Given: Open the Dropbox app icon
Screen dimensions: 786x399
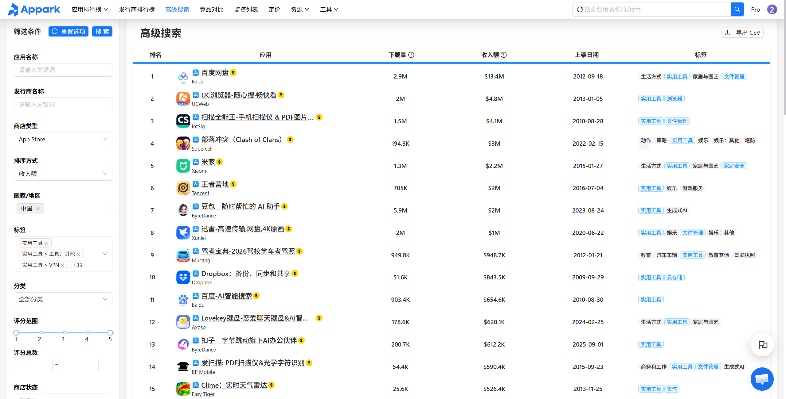Looking at the screenshot, I should (183, 277).
